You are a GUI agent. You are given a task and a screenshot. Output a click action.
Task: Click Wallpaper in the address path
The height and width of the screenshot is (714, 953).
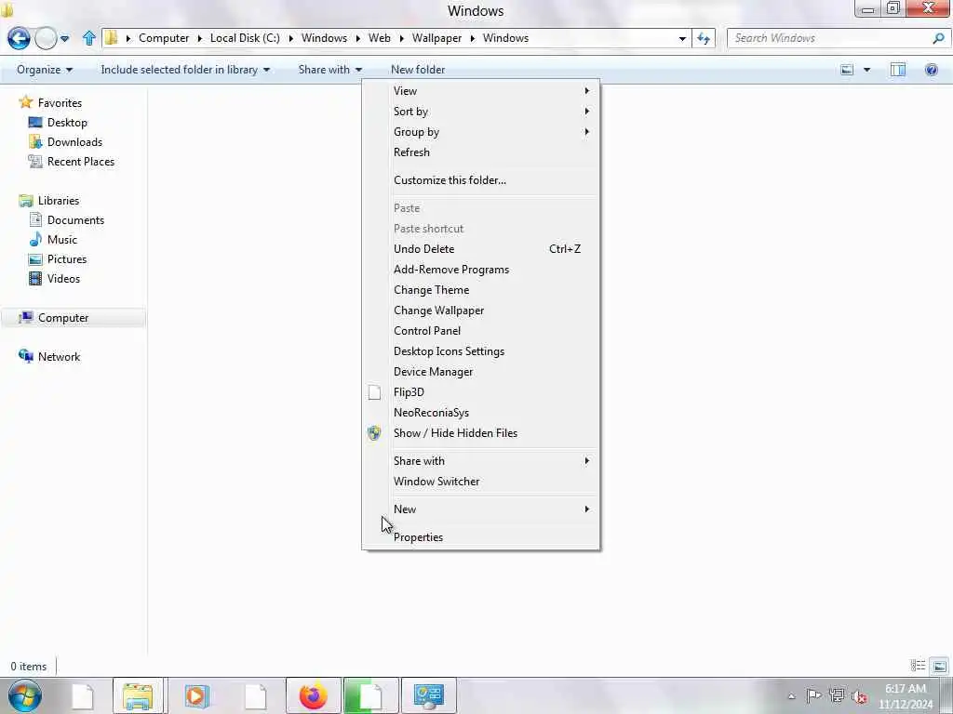(x=436, y=38)
